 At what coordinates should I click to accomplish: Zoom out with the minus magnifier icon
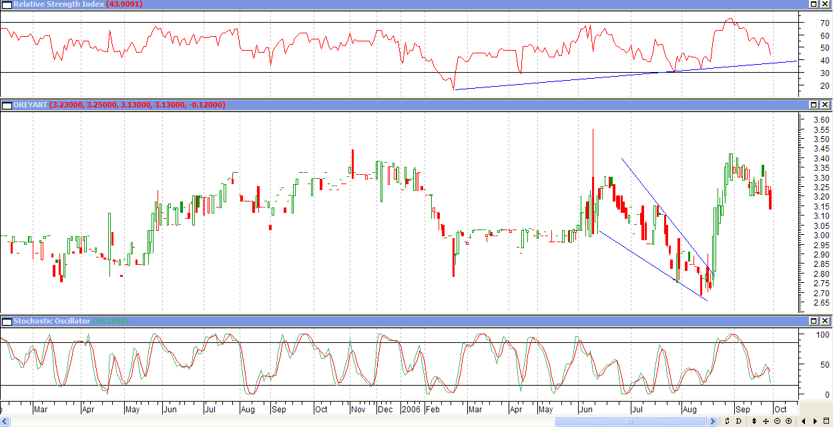coord(777,421)
